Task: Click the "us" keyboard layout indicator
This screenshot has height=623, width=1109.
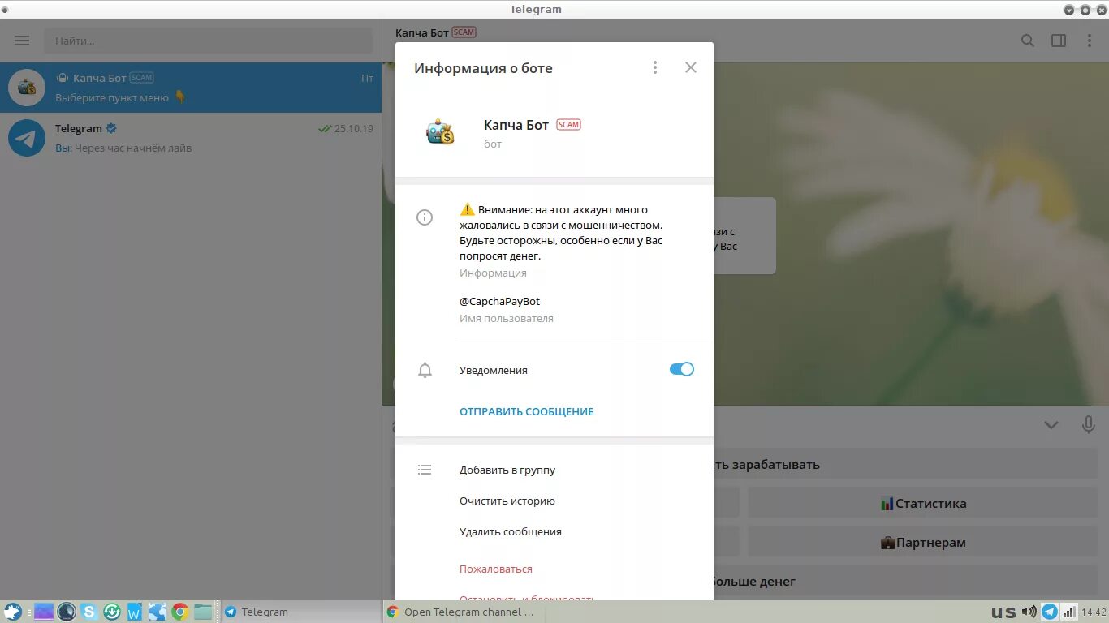Action: pyautogui.click(x=1003, y=612)
